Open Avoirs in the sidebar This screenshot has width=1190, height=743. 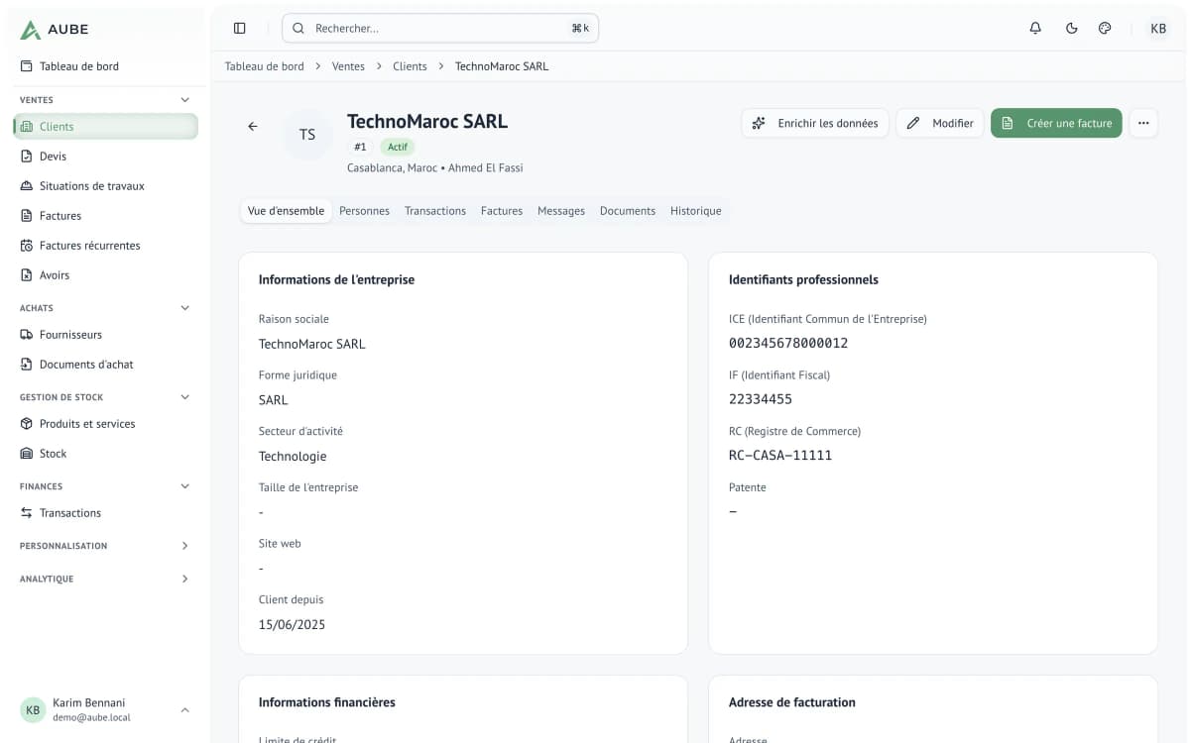(x=105, y=274)
